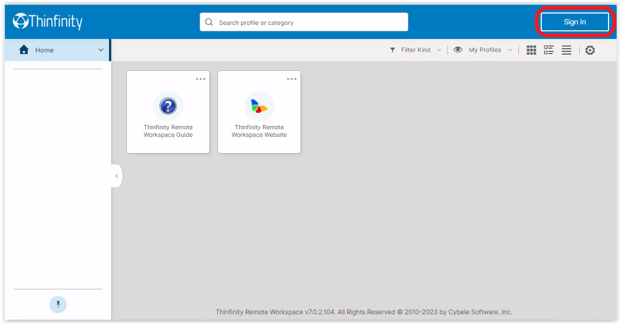
Task: Switch to the detailed list view
Action: tap(549, 50)
